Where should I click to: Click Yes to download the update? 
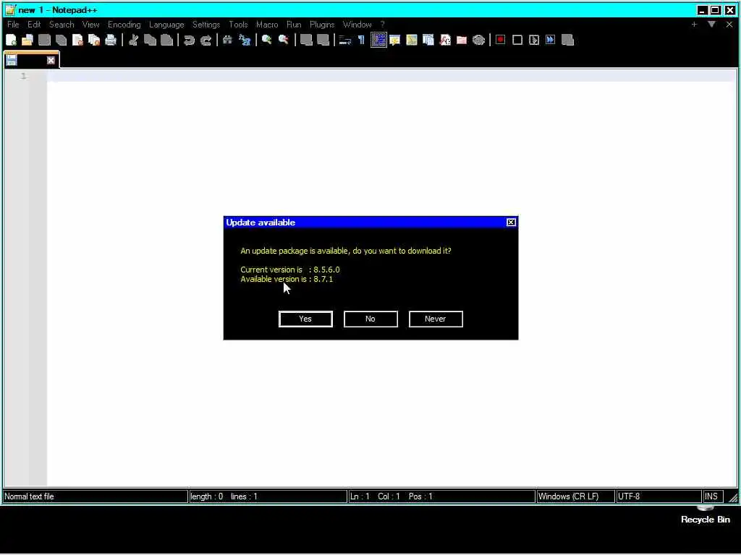pos(305,319)
